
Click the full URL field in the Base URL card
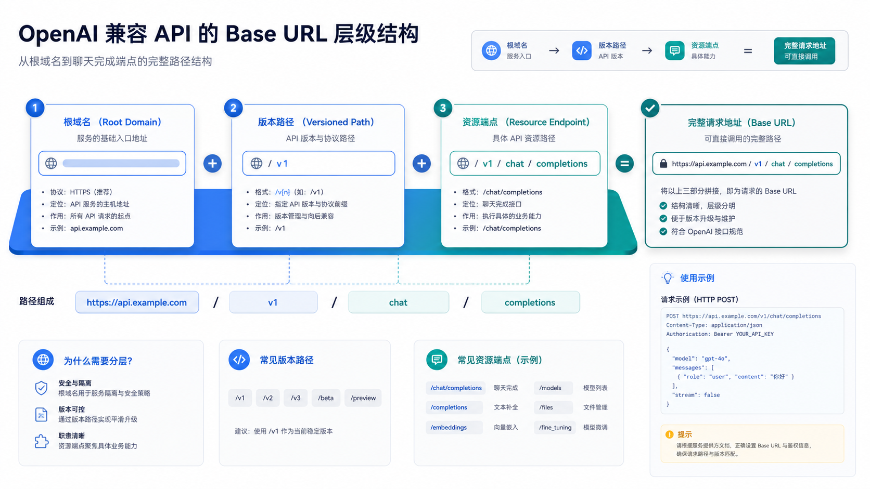tap(746, 164)
